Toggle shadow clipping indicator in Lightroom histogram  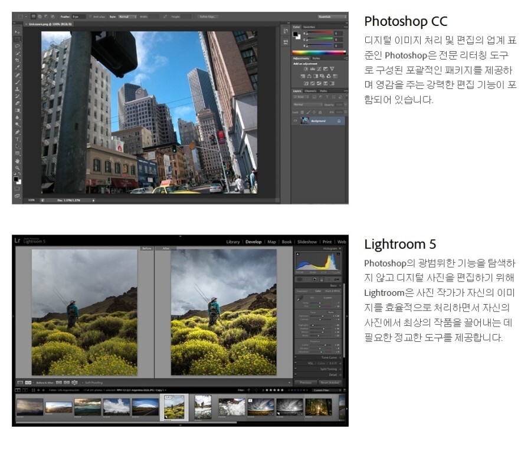coord(298,254)
